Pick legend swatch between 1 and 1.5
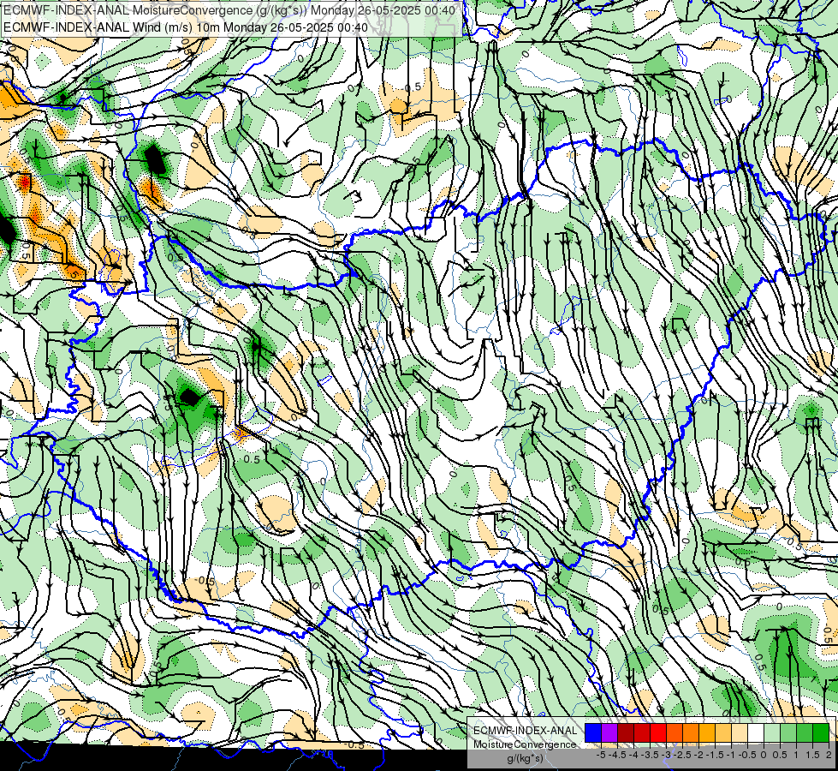This screenshot has width=838, height=771. tap(805, 732)
